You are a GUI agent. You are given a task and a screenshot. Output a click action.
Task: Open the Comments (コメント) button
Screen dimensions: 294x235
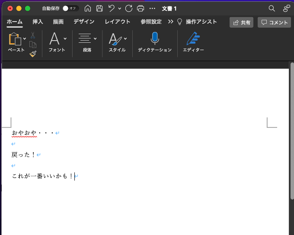coord(274,22)
